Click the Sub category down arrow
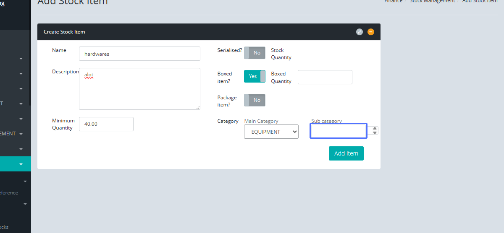Screen dimensions: 504x233 375,133
